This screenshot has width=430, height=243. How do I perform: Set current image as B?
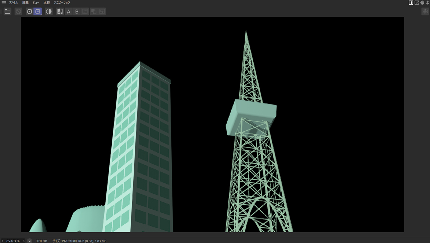click(x=77, y=11)
